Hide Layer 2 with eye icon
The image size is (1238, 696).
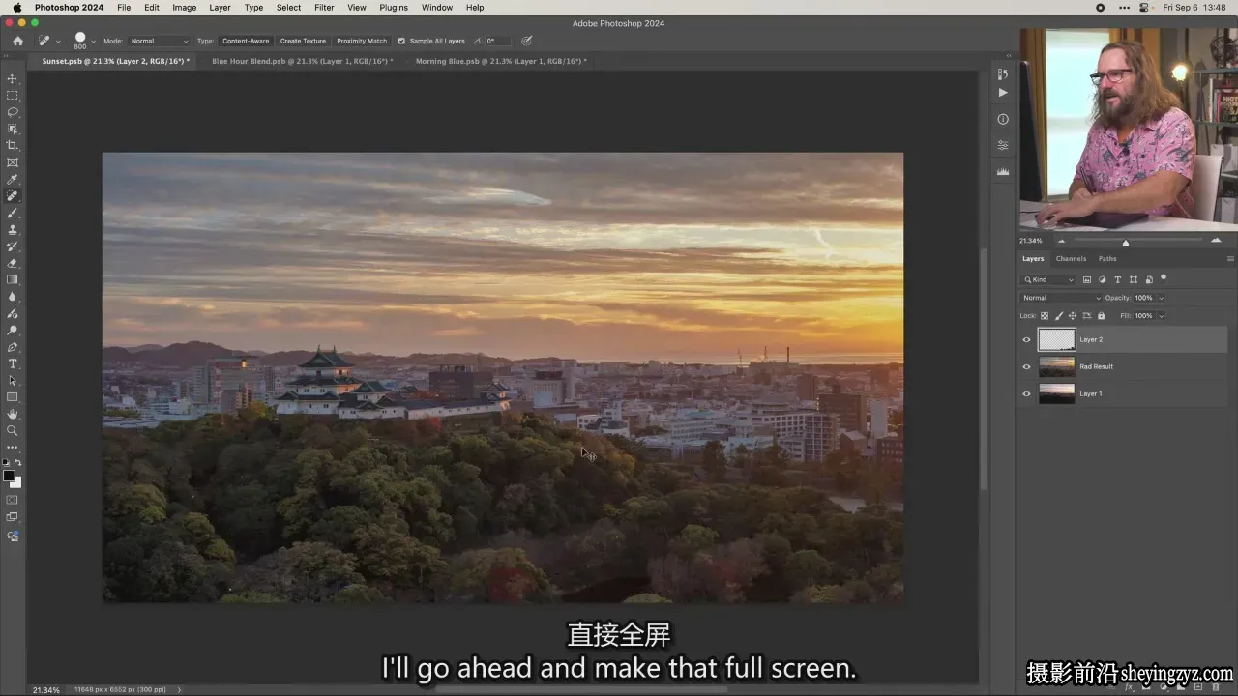[x=1026, y=339]
